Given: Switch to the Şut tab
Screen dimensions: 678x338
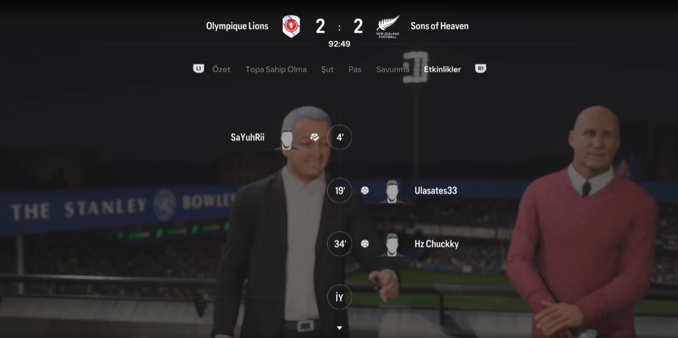Looking at the screenshot, I should [327, 69].
